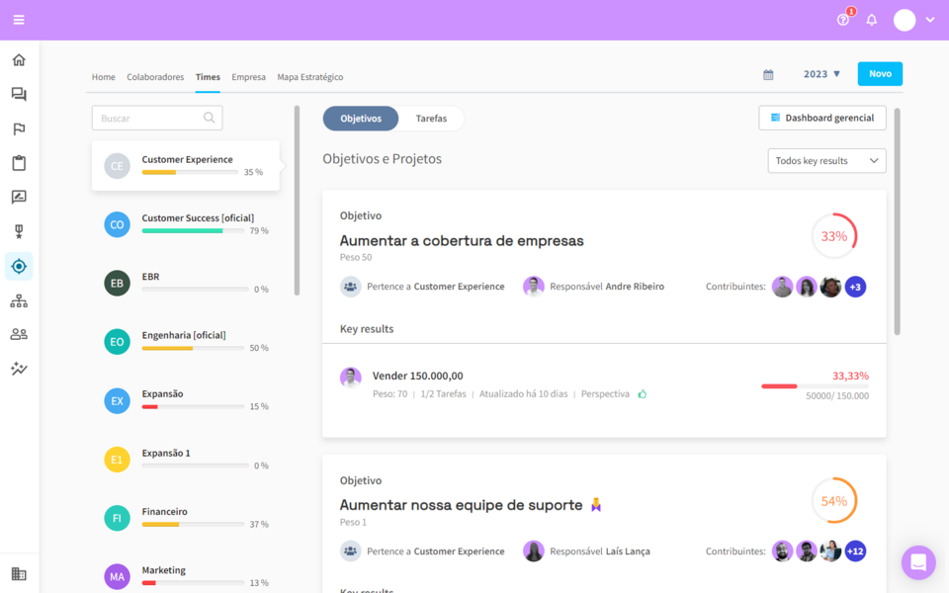This screenshot has width=949, height=593.
Task: Open the org chart sidebar icon
Action: click(x=19, y=300)
